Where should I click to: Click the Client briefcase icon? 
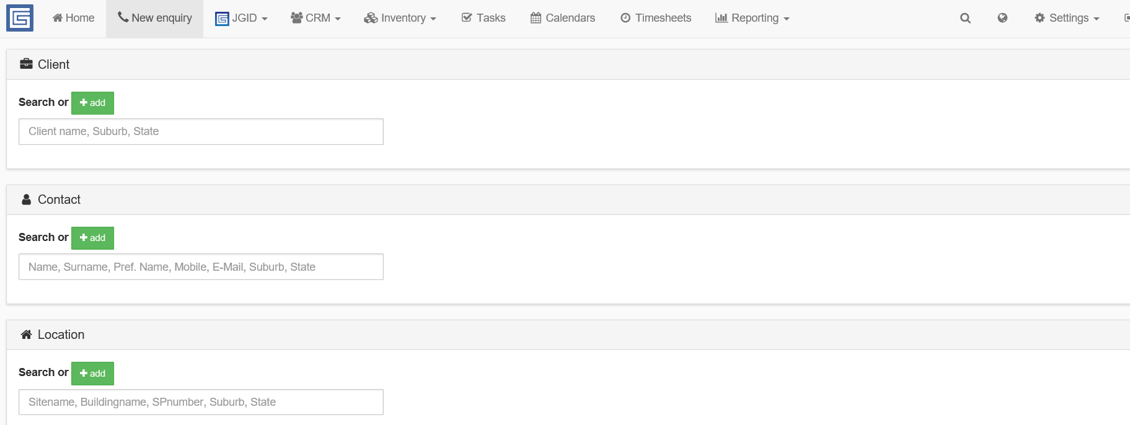point(26,64)
